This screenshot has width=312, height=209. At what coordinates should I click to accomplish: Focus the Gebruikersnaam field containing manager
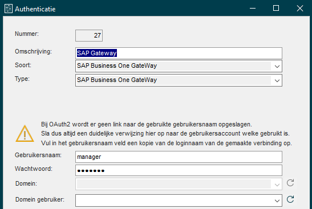tap(179, 157)
